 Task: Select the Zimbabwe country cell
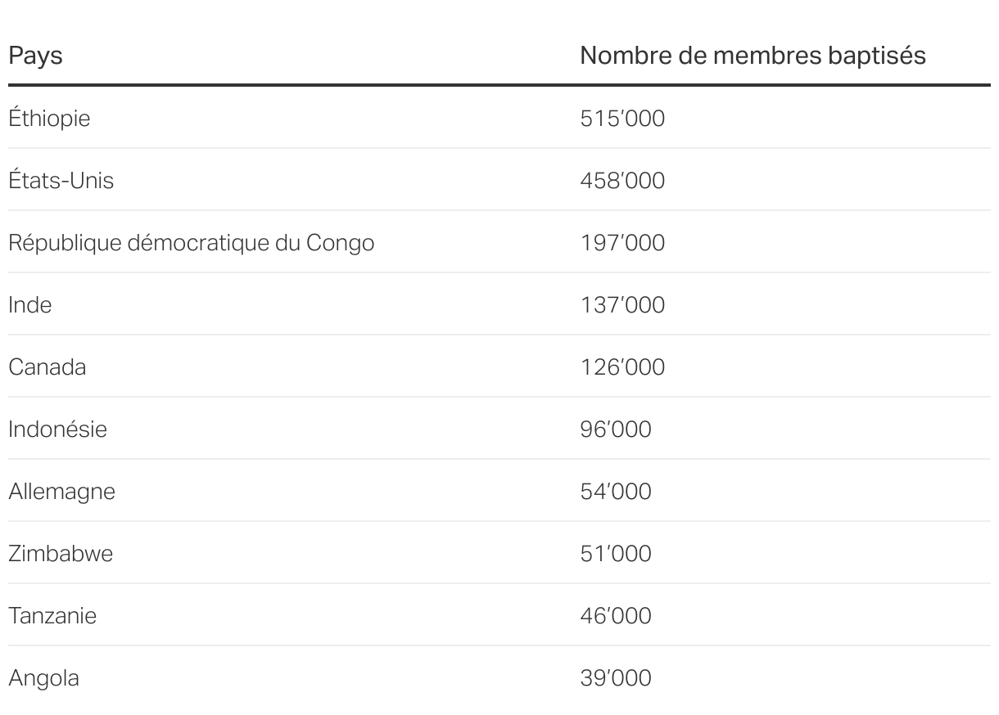point(61,554)
